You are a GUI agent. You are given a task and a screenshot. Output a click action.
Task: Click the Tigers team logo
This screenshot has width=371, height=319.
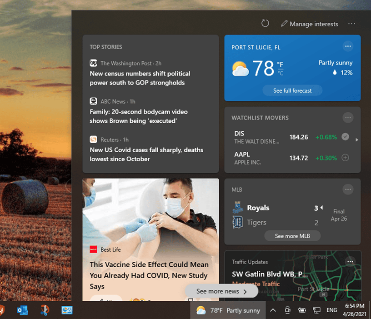coord(237,222)
